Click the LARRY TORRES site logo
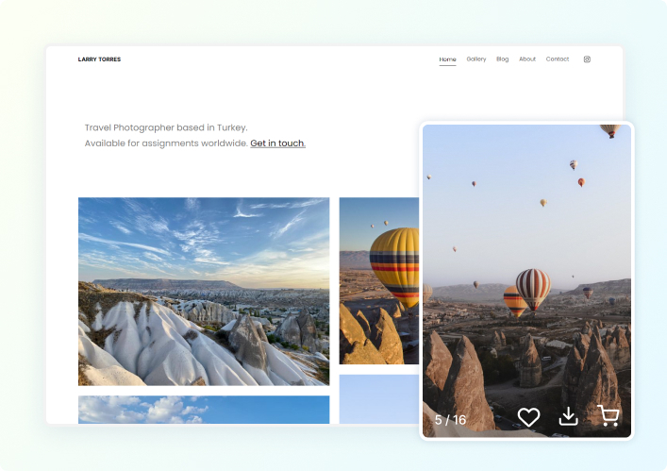The image size is (667, 471). [x=99, y=59]
